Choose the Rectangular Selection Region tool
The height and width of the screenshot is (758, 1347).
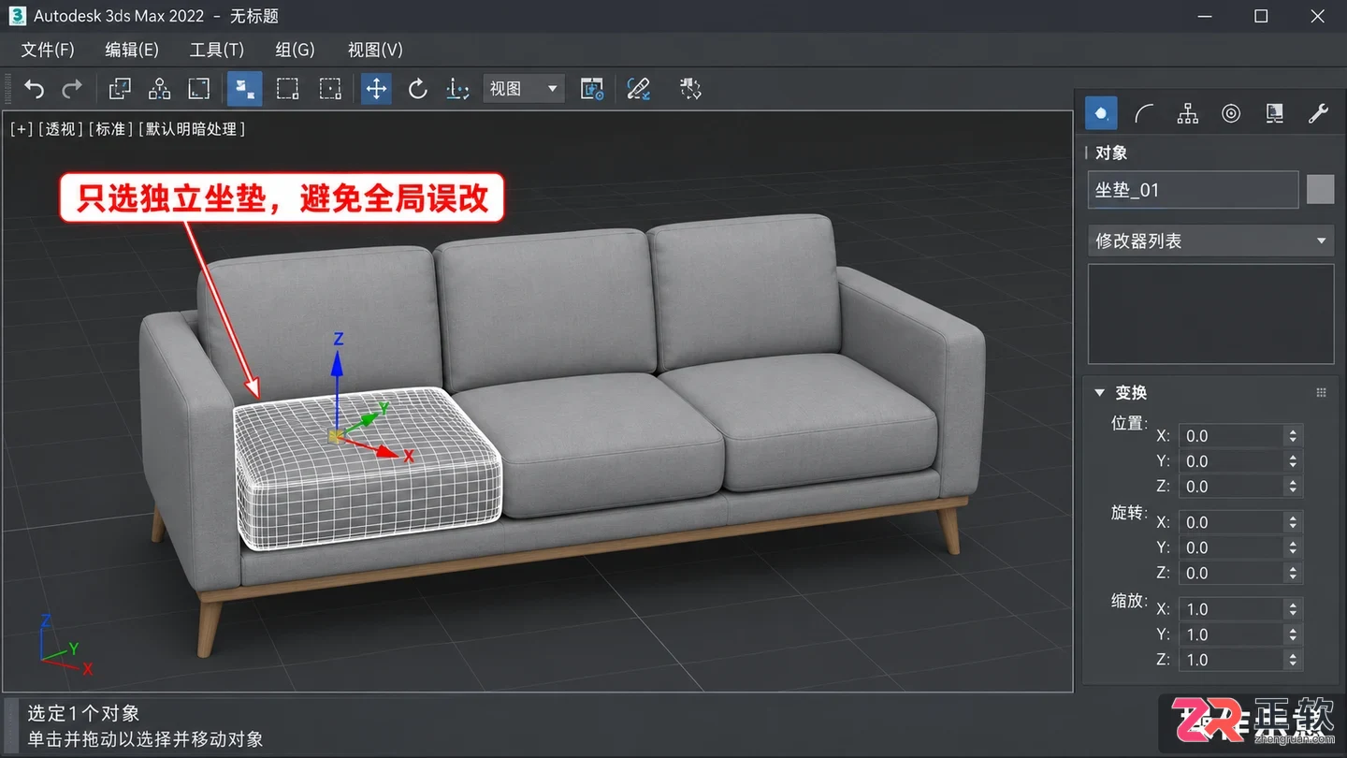click(x=287, y=89)
